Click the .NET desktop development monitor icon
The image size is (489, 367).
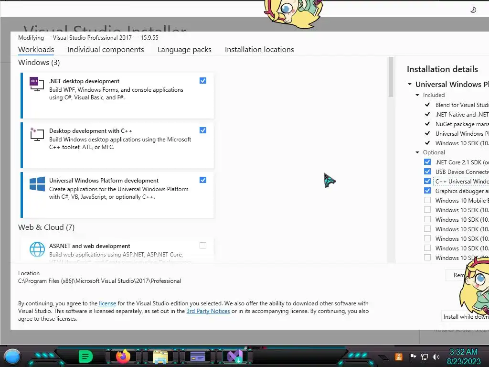(37, 84)
